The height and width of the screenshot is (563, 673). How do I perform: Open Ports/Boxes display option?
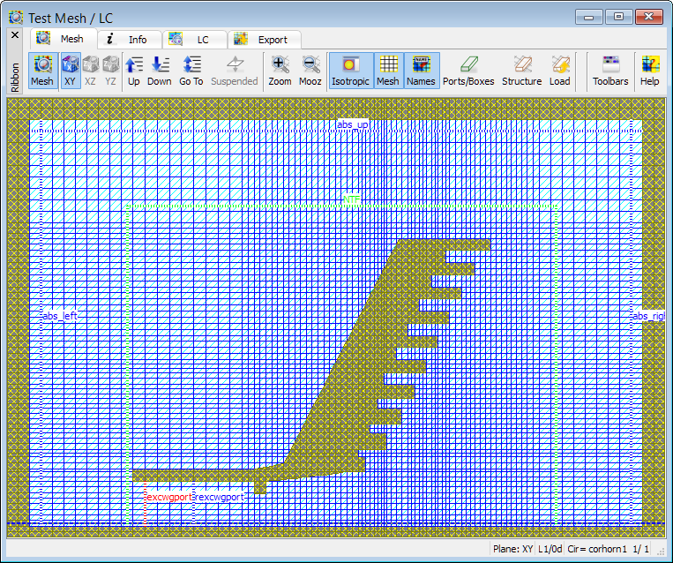point(468,71)
